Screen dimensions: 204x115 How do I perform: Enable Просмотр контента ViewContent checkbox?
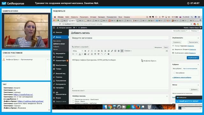click(73, 99)
